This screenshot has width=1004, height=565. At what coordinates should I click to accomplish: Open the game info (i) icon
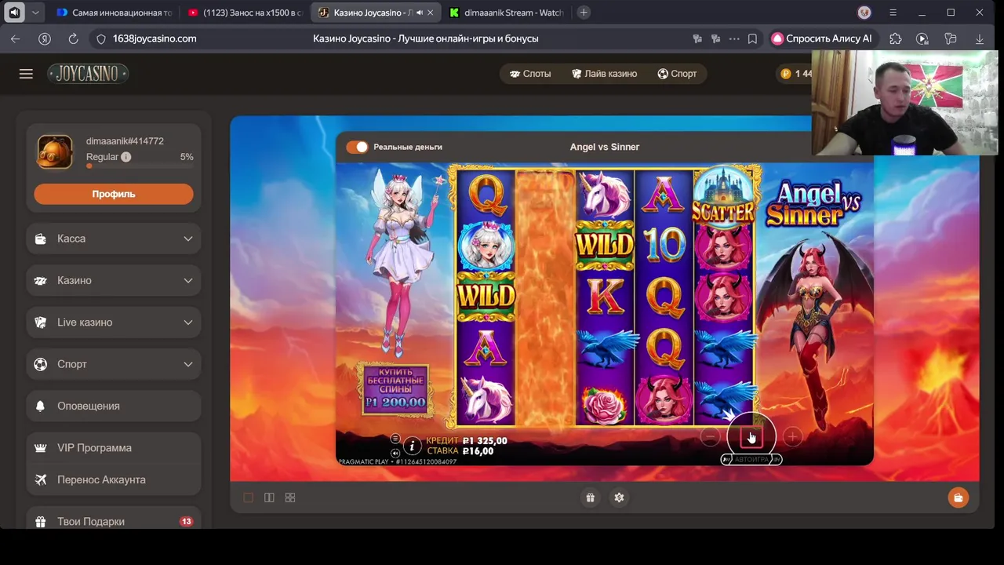413,447
